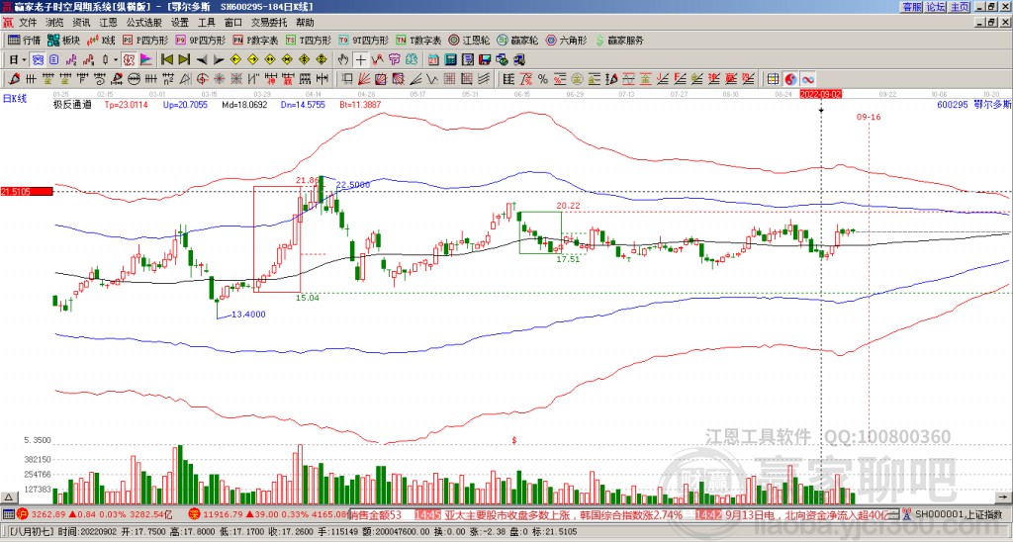This screenshot has width=1013, height=542.
Task: Click the 日K线 chart label
Action: point(15,99)
